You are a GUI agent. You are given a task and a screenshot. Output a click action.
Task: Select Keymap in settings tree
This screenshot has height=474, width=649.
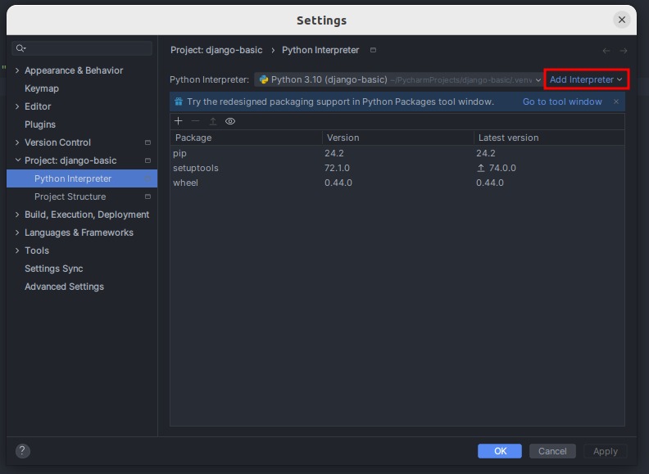coord(42,88)
